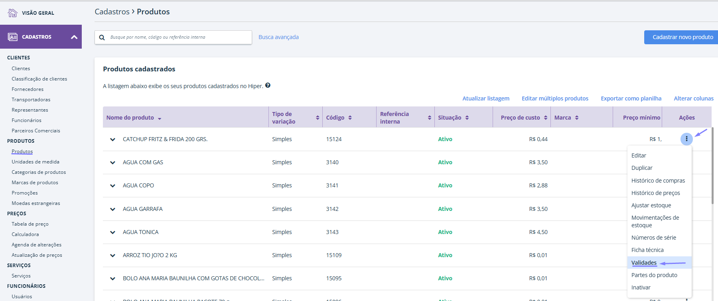Image resolution: width=718 pixels, height=301 pixels.
Task: Choose Inativar from the actions menu
Action: [641, 287]
